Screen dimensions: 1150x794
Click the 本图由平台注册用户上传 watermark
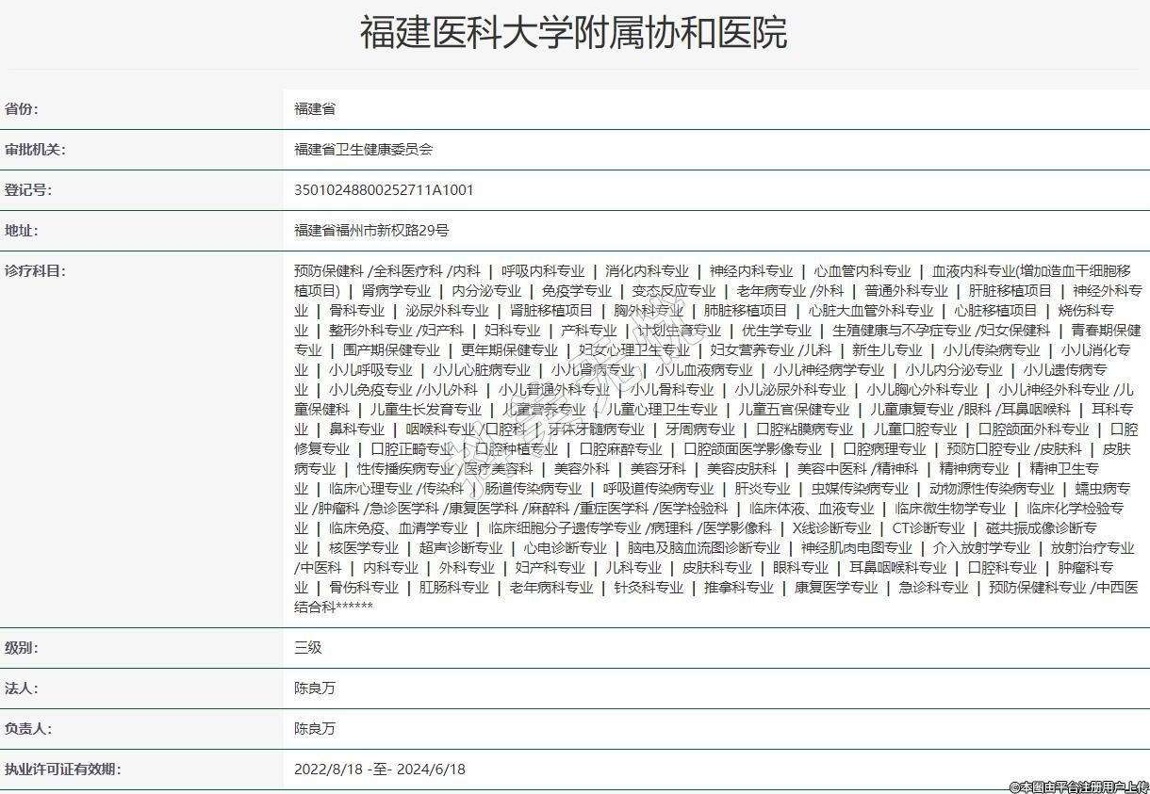click(1078, 786)
